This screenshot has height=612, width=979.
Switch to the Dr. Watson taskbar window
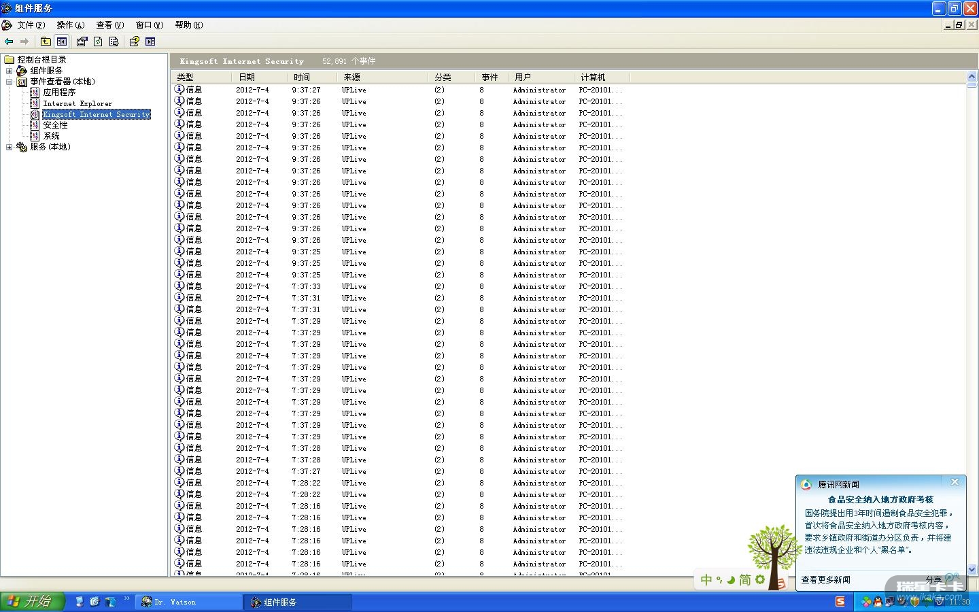[189, 602]
